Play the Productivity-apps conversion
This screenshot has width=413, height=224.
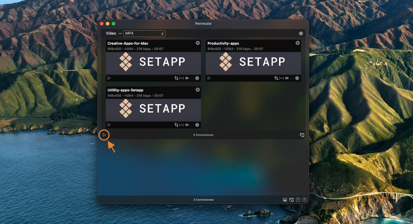(x=209, y=78)
